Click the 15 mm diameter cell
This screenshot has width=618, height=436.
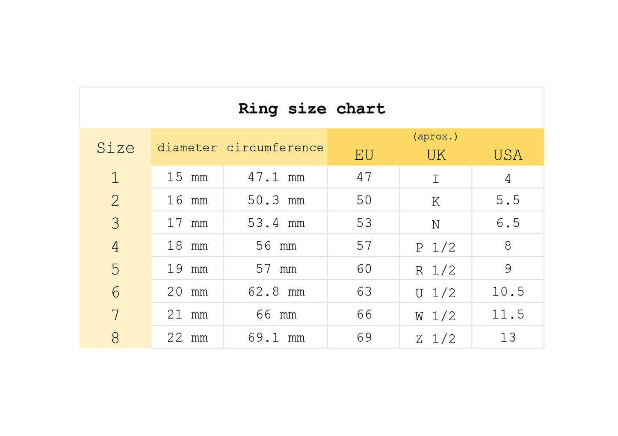coord(187,177)
